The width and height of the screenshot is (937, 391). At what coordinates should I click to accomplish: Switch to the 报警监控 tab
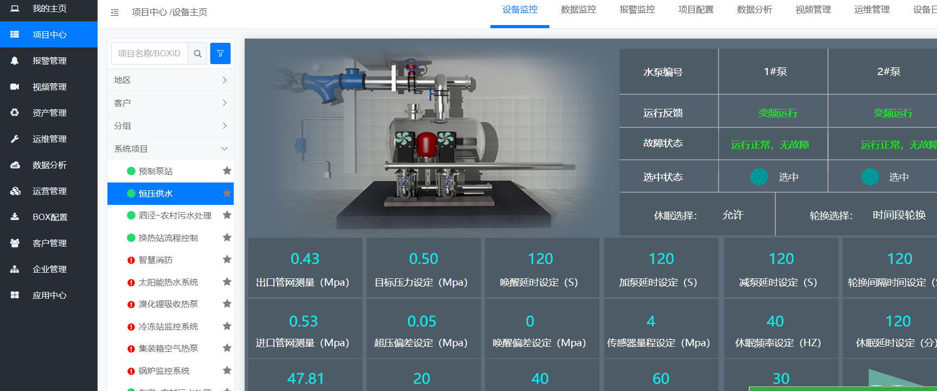[637, 9]
